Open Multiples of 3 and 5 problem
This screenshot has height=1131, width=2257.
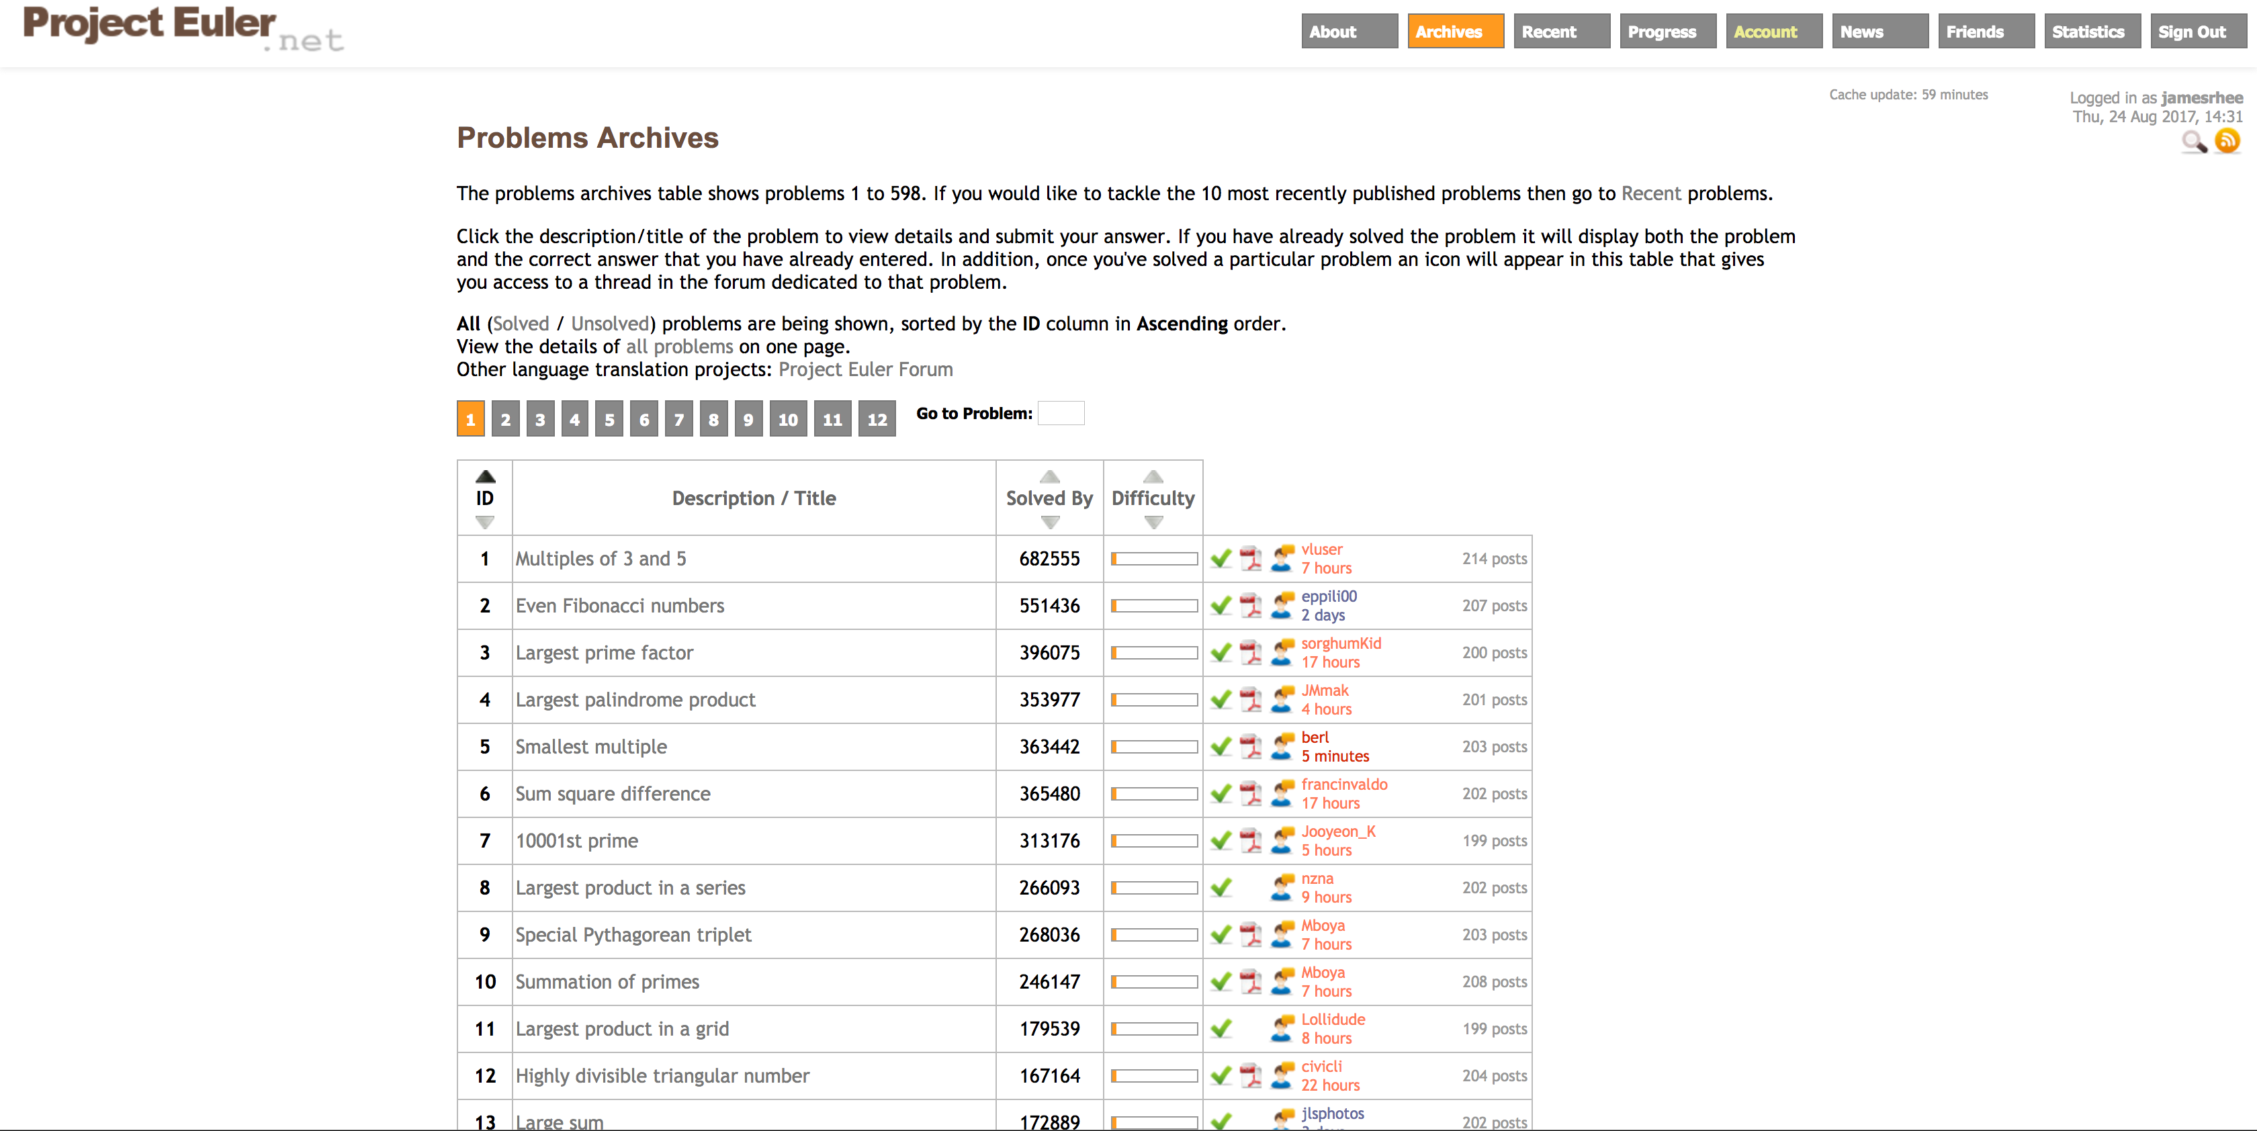click(601, 559)
